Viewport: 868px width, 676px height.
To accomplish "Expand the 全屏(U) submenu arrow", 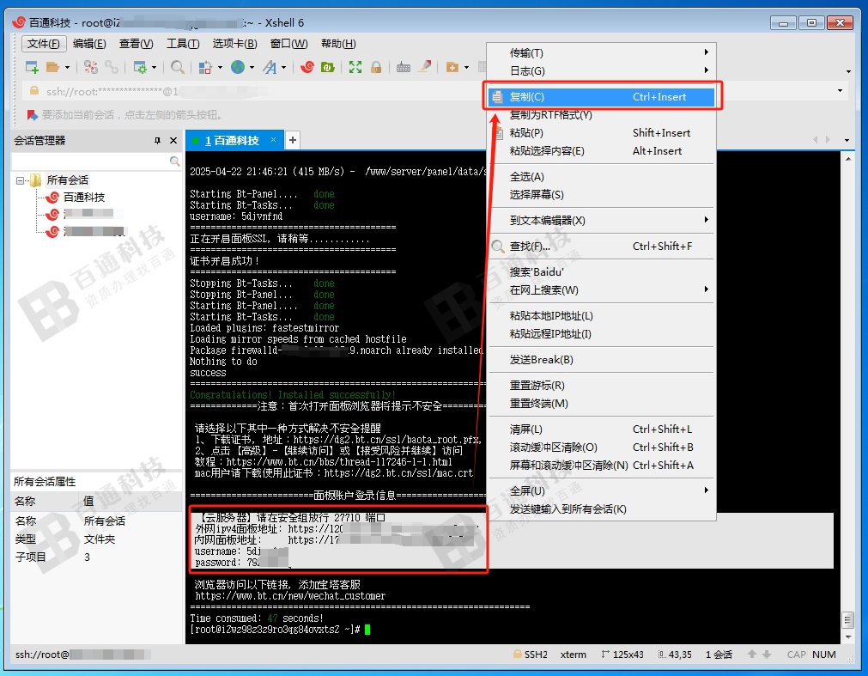I will click(707, 490).
